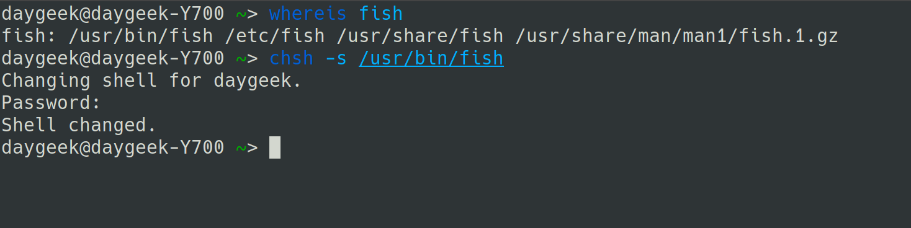Click daygeek@daygeek-Y700 in the second prompt
Viewport: 911px width, 228px height.
pyautogui.click(x=112, y=58)
